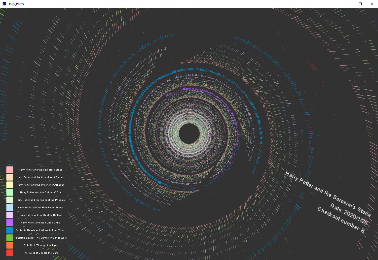Click the yellow Prisoner of Azkaban swatch

10,185
